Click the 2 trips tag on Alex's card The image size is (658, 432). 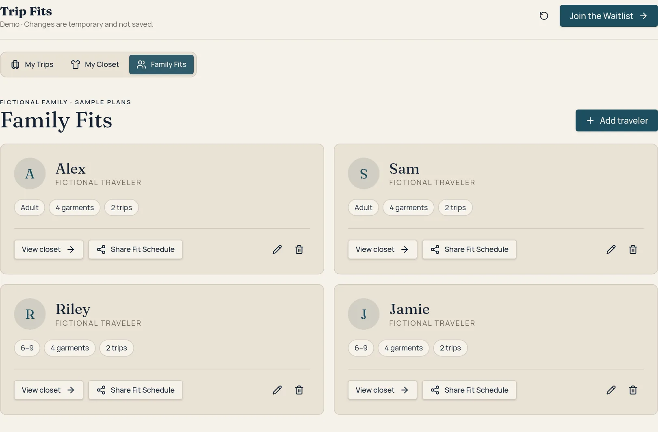pyautogui.click(x=121, y=208)
